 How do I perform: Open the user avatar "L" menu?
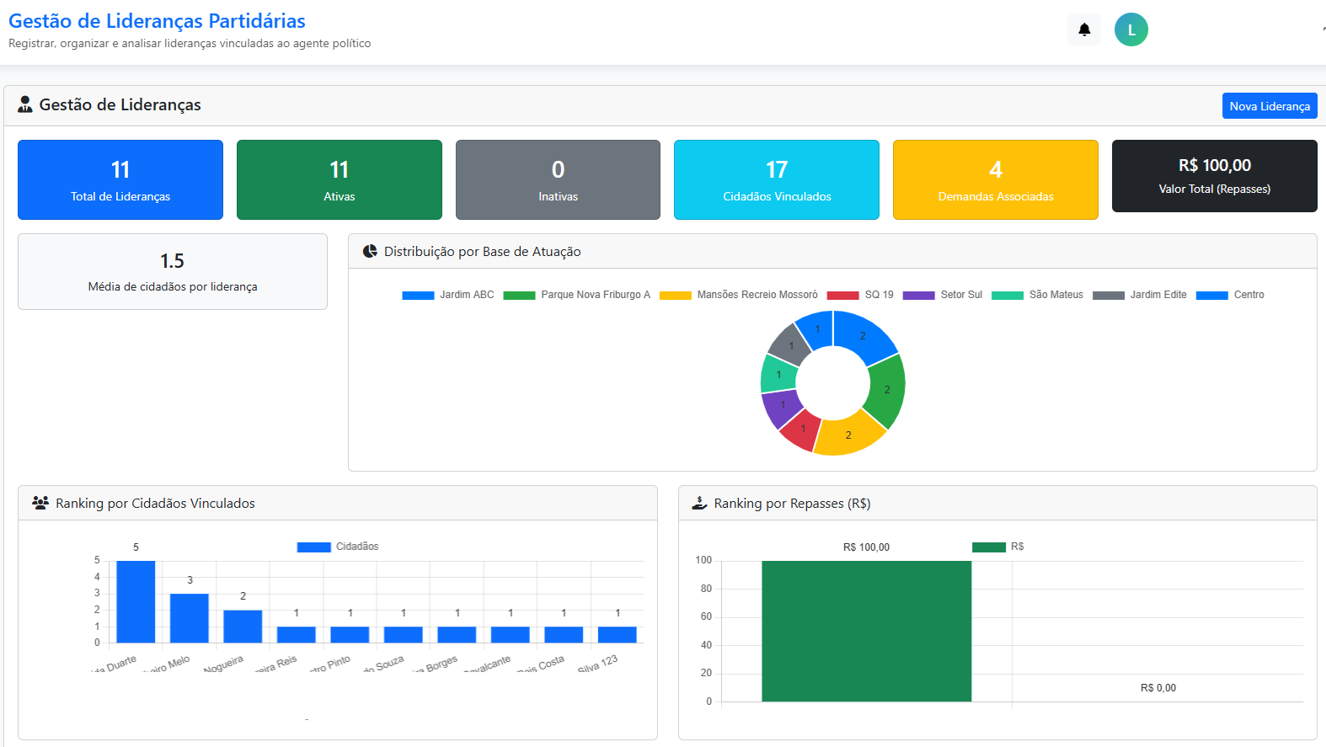1131,30
